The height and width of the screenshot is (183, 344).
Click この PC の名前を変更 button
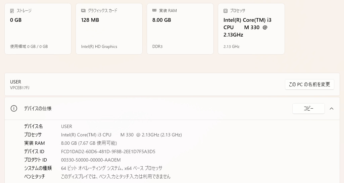click(309, 84)
